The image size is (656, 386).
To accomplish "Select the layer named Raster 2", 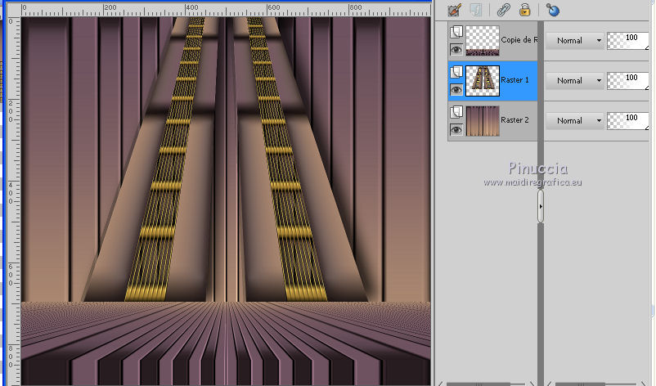I will point(514,120).
